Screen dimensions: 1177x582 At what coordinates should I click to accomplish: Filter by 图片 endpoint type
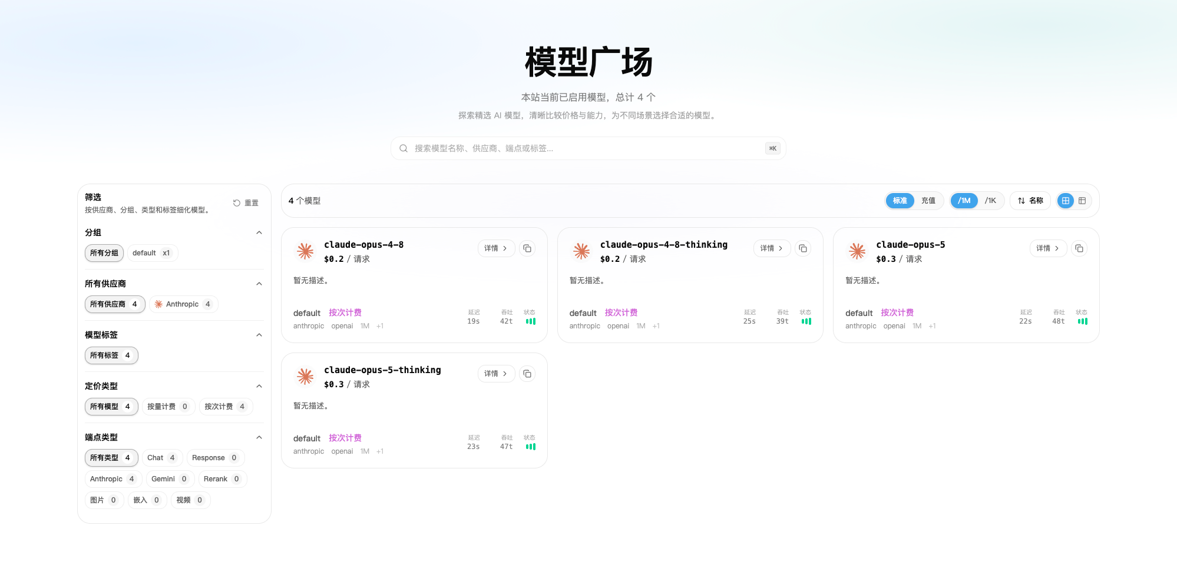pyautogui.click(x=104, y=500)
